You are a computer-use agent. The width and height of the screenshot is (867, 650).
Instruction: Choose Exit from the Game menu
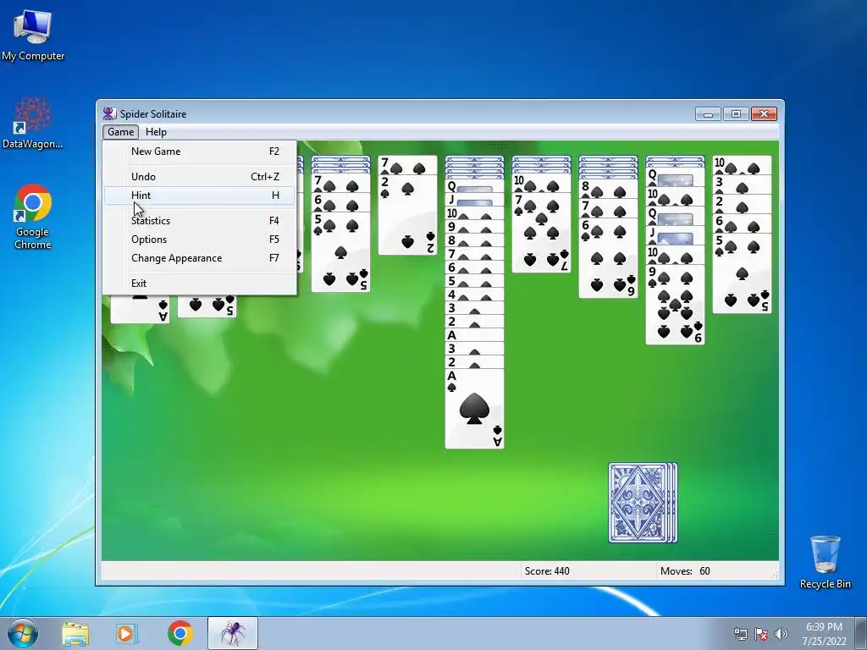click(x=199, y=283)
